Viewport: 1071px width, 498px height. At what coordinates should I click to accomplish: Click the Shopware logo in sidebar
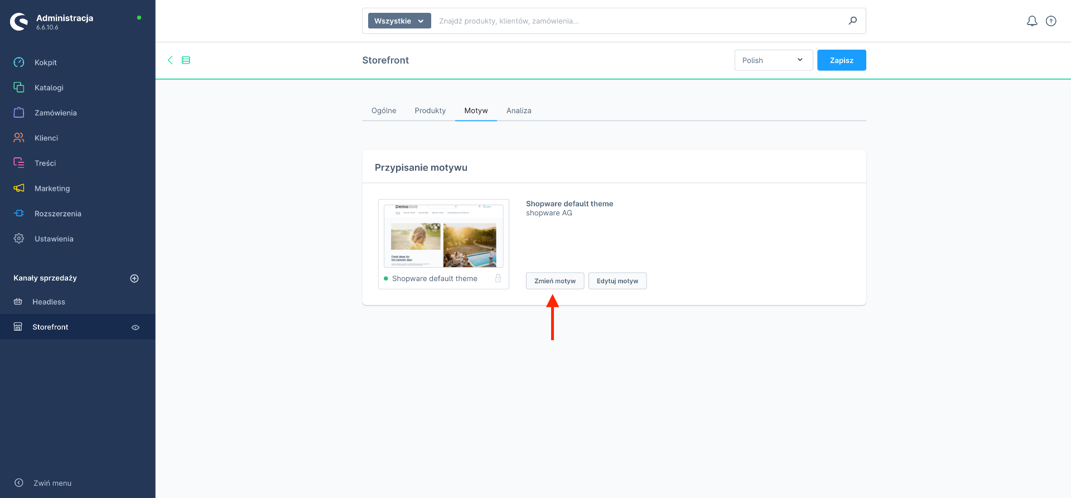19,22
